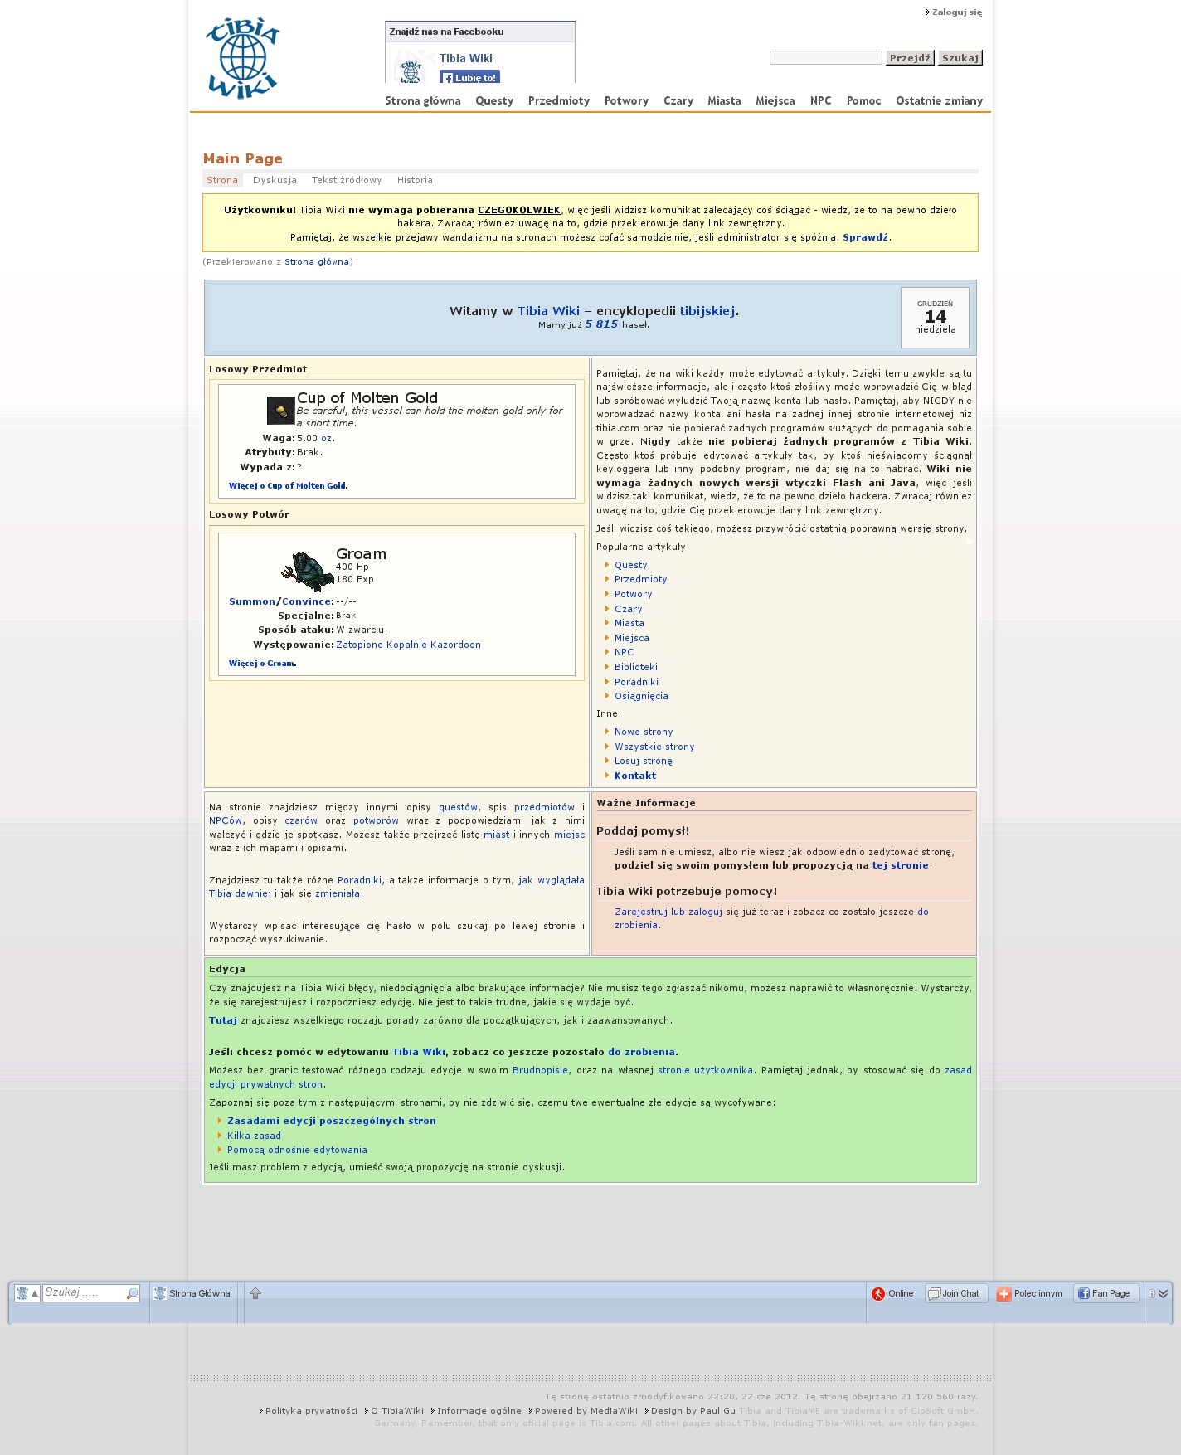Switch to the 'Historia' tab
The height and width of the screenshot is (1455, 1181).
tap(415, 180)
